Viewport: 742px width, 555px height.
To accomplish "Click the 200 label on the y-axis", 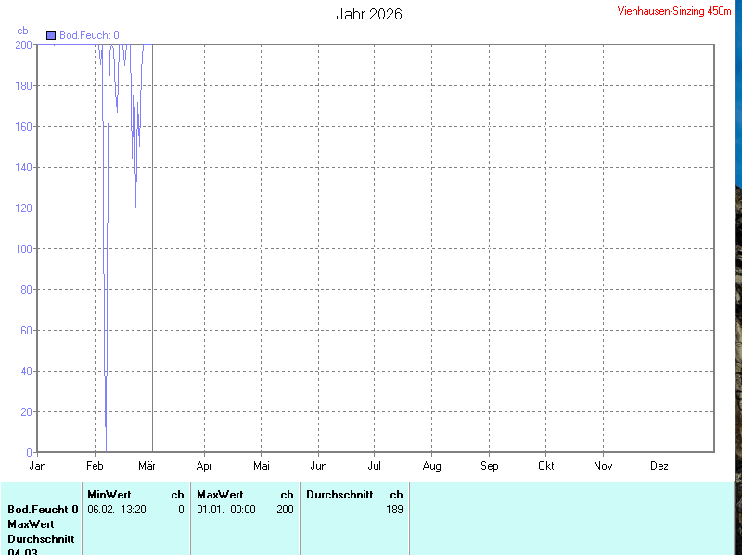I will click(x=23, y=45).
